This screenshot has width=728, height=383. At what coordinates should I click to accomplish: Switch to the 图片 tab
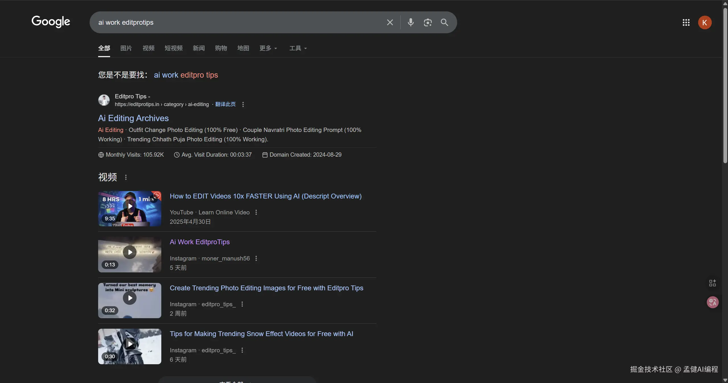point(126,48)
